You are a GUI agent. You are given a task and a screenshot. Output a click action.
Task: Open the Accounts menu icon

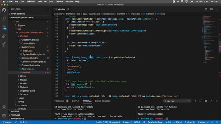(4, 107)
